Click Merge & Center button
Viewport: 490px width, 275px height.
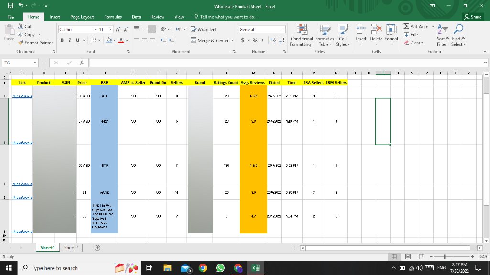point(210,40)
